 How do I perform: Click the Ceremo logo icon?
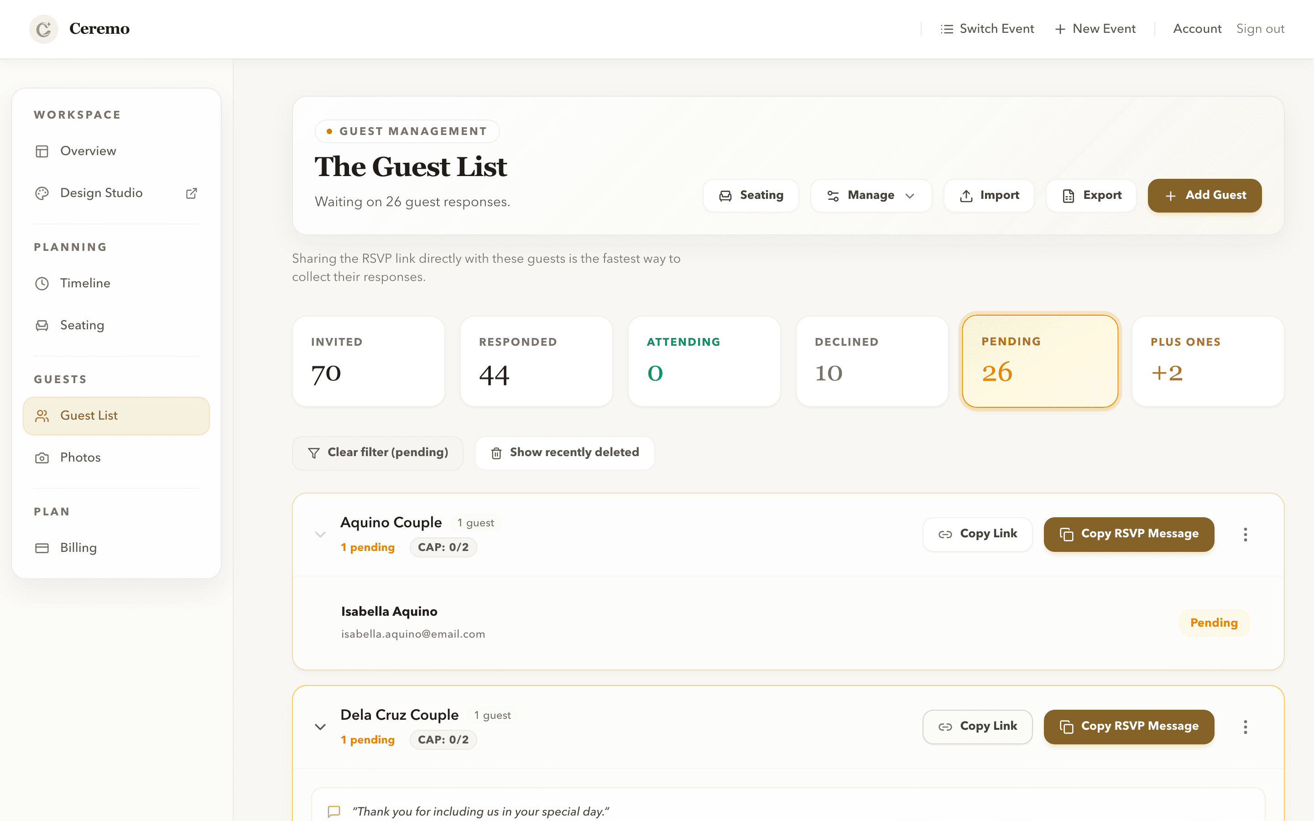pos(43,29)
